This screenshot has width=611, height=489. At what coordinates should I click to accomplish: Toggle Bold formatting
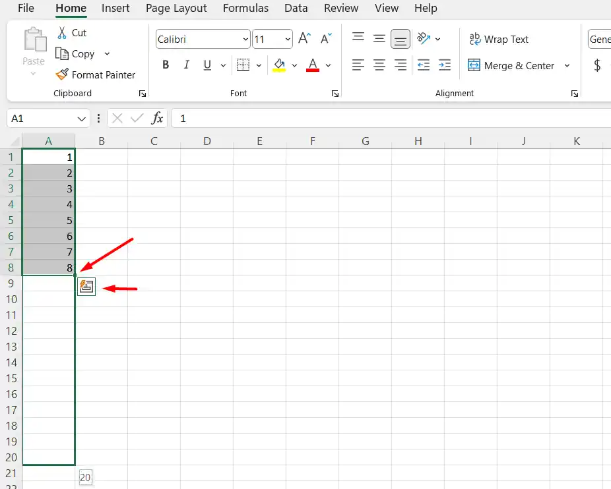pyautogui.click(x=166, y=65)
